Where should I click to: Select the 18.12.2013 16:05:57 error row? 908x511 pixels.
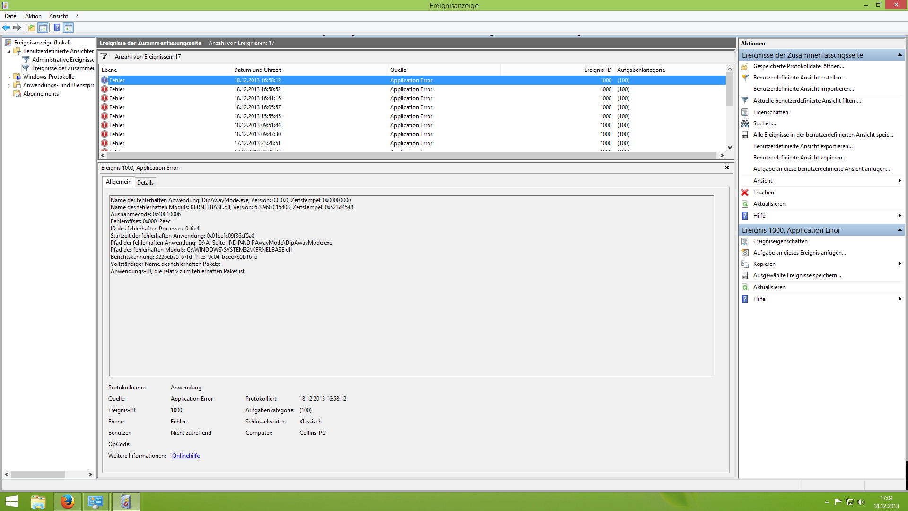pyautogui.click(x=257, y=107)
